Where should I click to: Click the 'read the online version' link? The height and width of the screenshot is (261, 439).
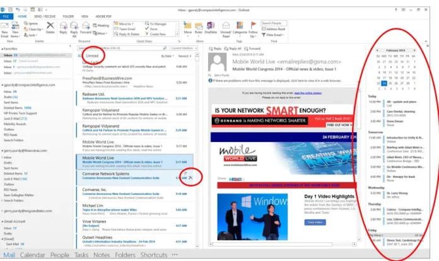308,93
